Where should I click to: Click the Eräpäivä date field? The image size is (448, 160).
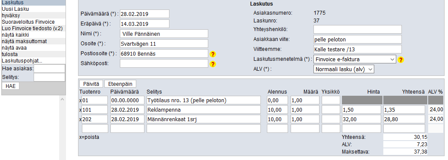click(x=144, y=24)
